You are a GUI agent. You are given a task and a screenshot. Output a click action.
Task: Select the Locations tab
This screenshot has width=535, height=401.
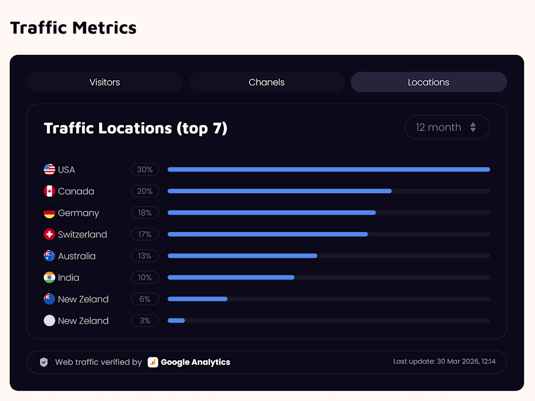tap(428, 82)
